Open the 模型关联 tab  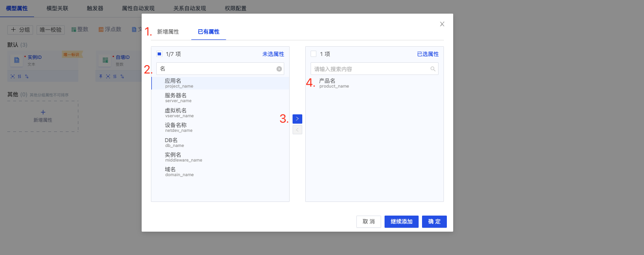pos(57,9)
